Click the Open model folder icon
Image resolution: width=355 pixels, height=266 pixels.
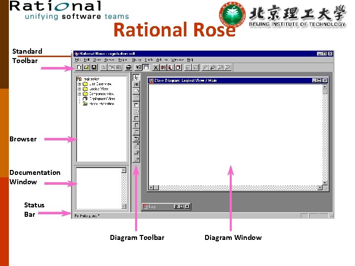(x=86, y=67)
